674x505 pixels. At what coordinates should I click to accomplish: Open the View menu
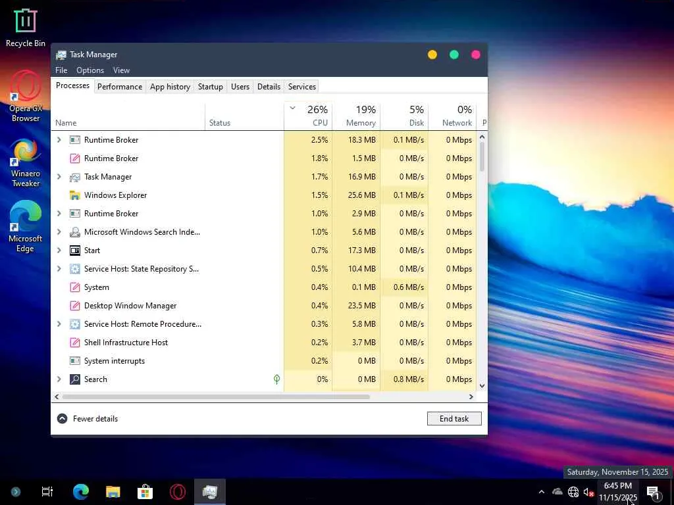tap(121, 70)
